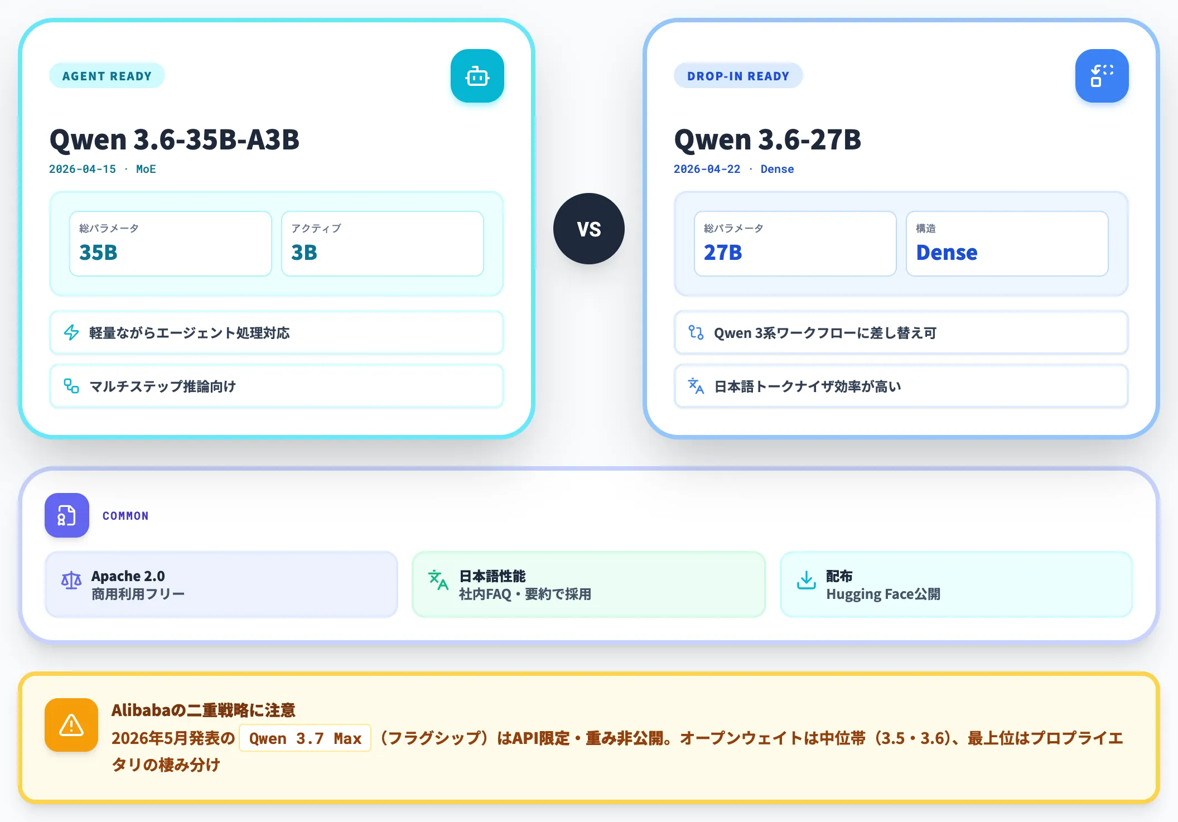This screenshot has width=1178, height=822.
Task: Click the アクティブ label
Action: click(x=316, y=228)
